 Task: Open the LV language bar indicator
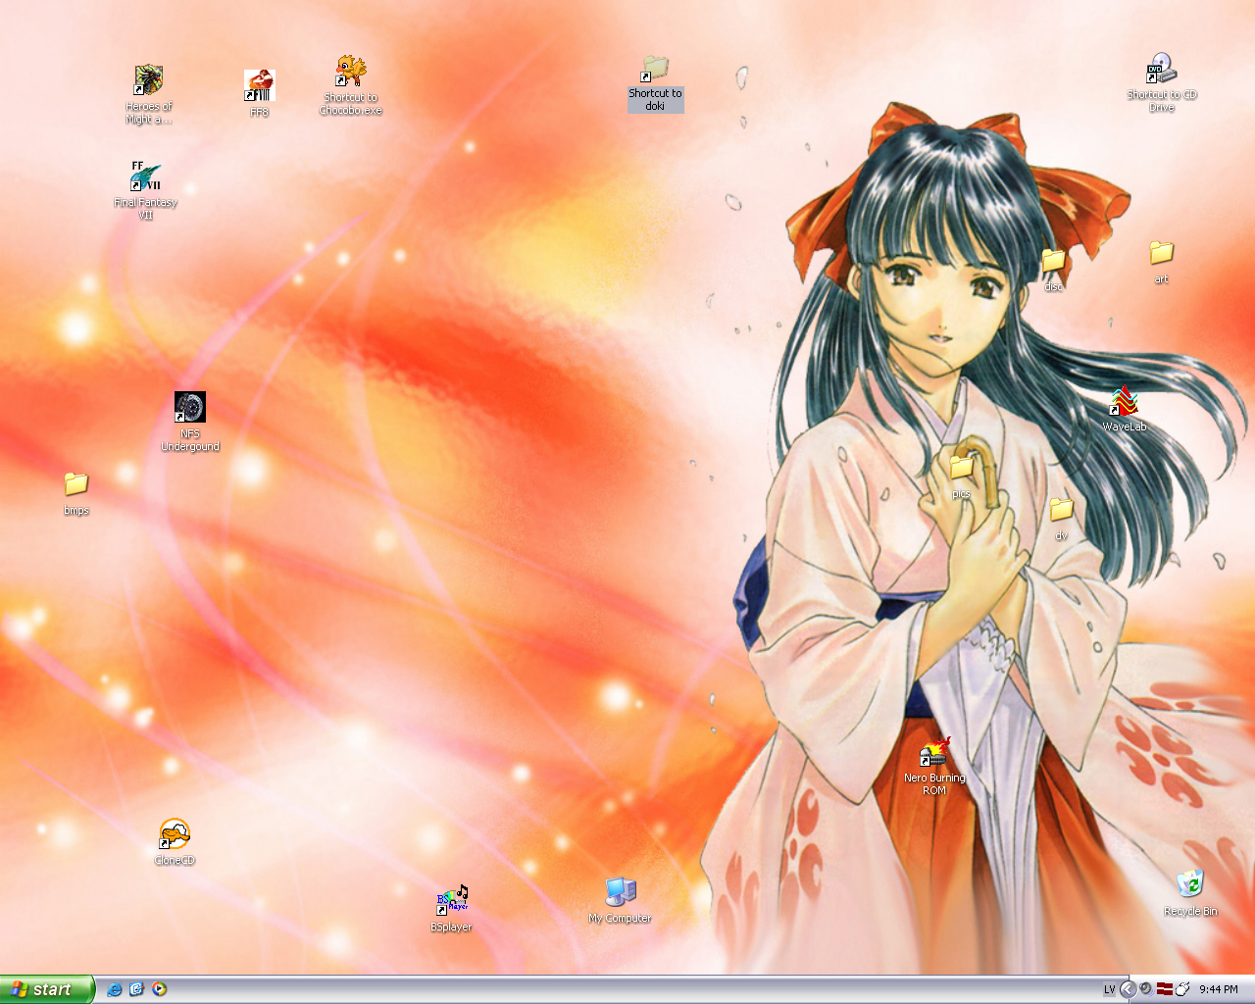coord(1109,989)
